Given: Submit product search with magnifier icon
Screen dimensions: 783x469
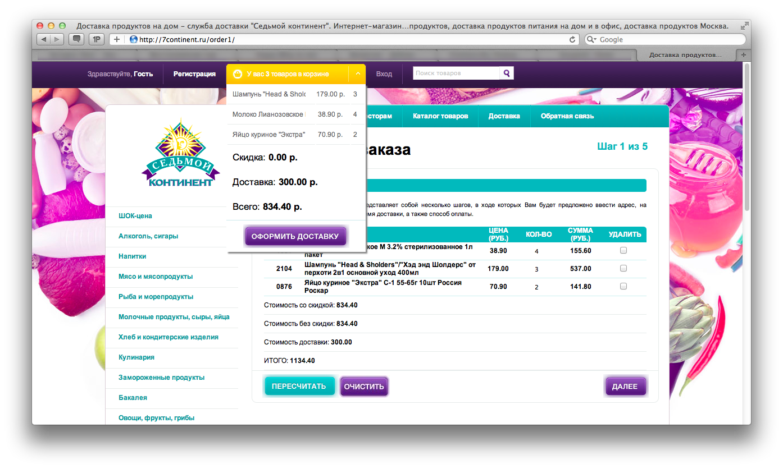Looking at the screenshot, I should (507, 73).
